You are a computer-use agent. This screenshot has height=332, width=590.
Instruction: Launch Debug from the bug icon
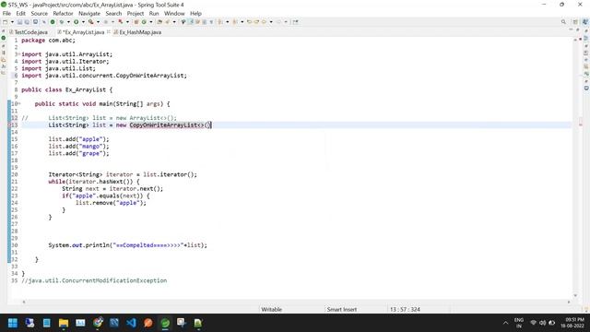62,22
